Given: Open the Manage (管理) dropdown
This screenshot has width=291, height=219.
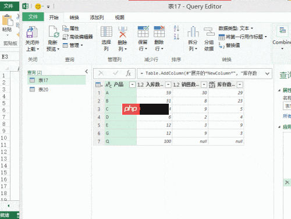Looking at the screenshot, I should click(x=73, y=45).
